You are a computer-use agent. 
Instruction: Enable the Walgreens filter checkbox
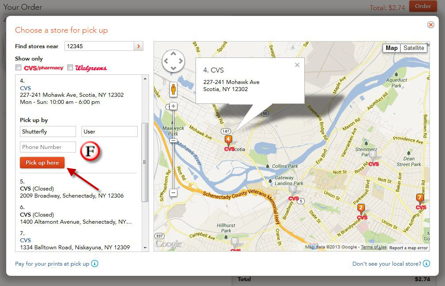click(70, 68)
